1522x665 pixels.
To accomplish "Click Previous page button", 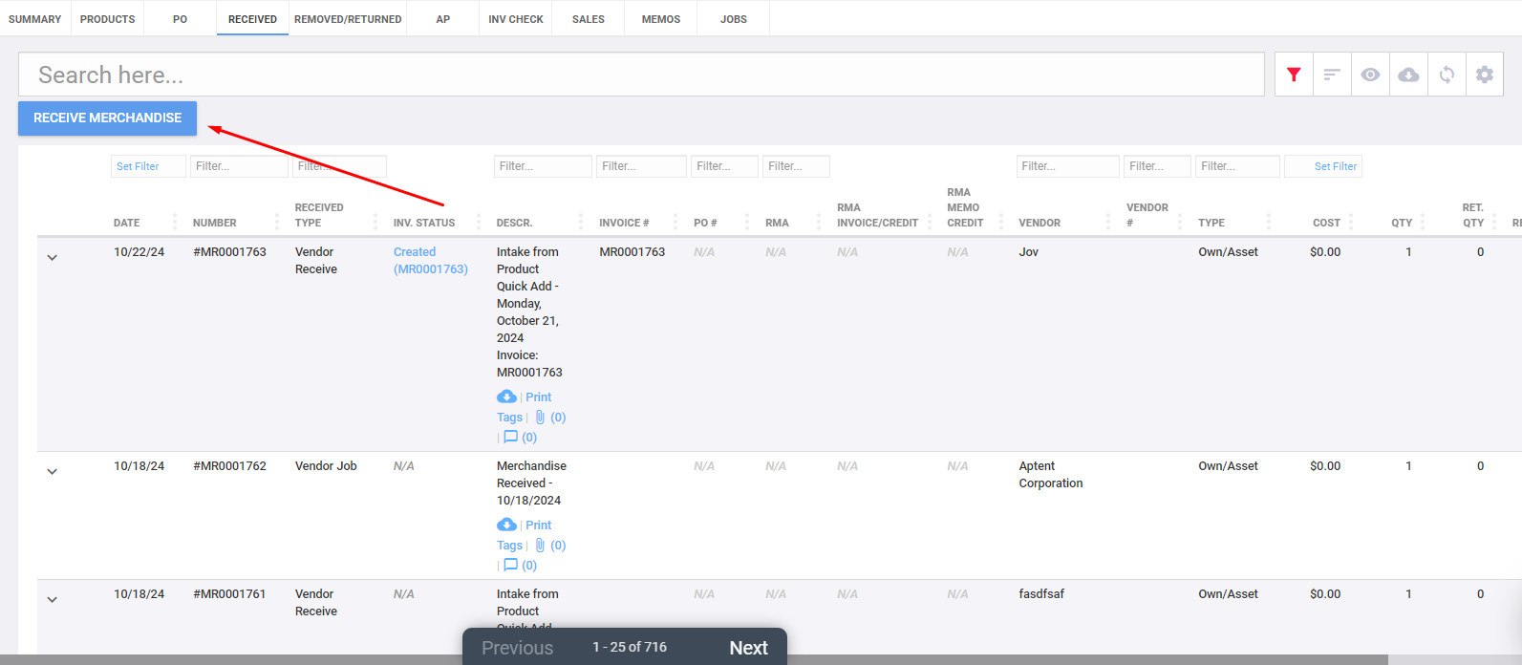I will [517, 648].
